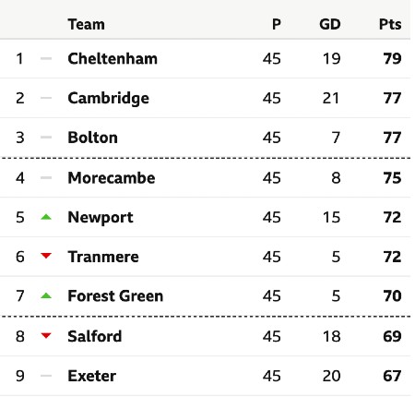Click the grey no-change dash beside Bolton
The height and width of the screenshot is (397, 415).
pos(46,138)
